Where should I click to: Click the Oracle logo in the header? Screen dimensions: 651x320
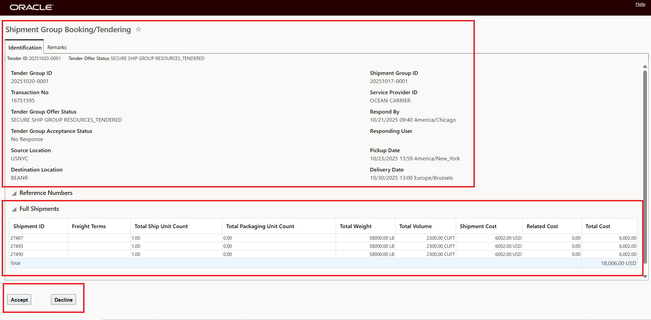31,7
